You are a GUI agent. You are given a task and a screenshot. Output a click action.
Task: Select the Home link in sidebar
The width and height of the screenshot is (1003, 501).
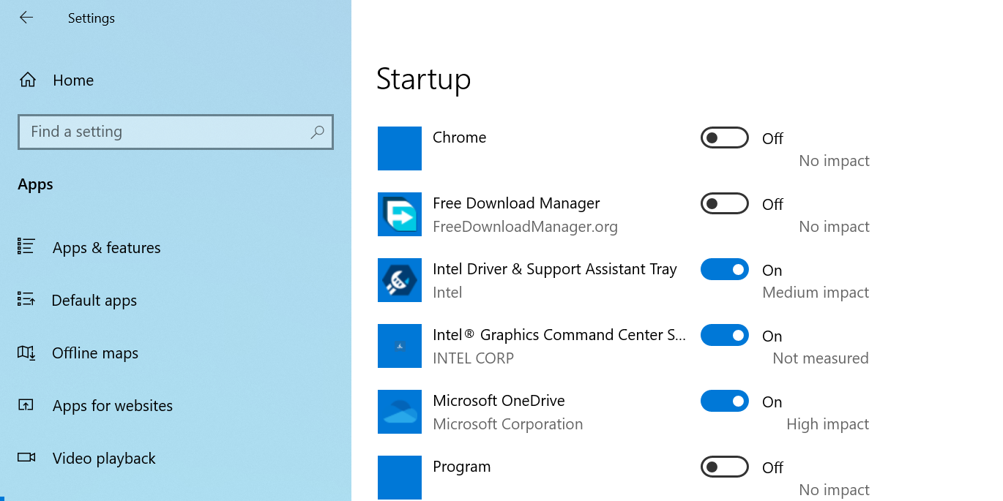73,80
